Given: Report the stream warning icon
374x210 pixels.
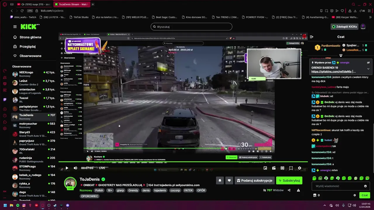Looking at the screenshot, I should click(x=298, y=190).
